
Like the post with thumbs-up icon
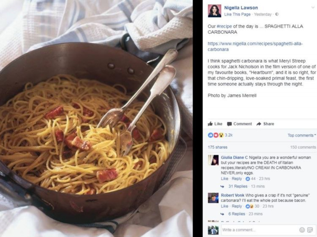(215, 124)
